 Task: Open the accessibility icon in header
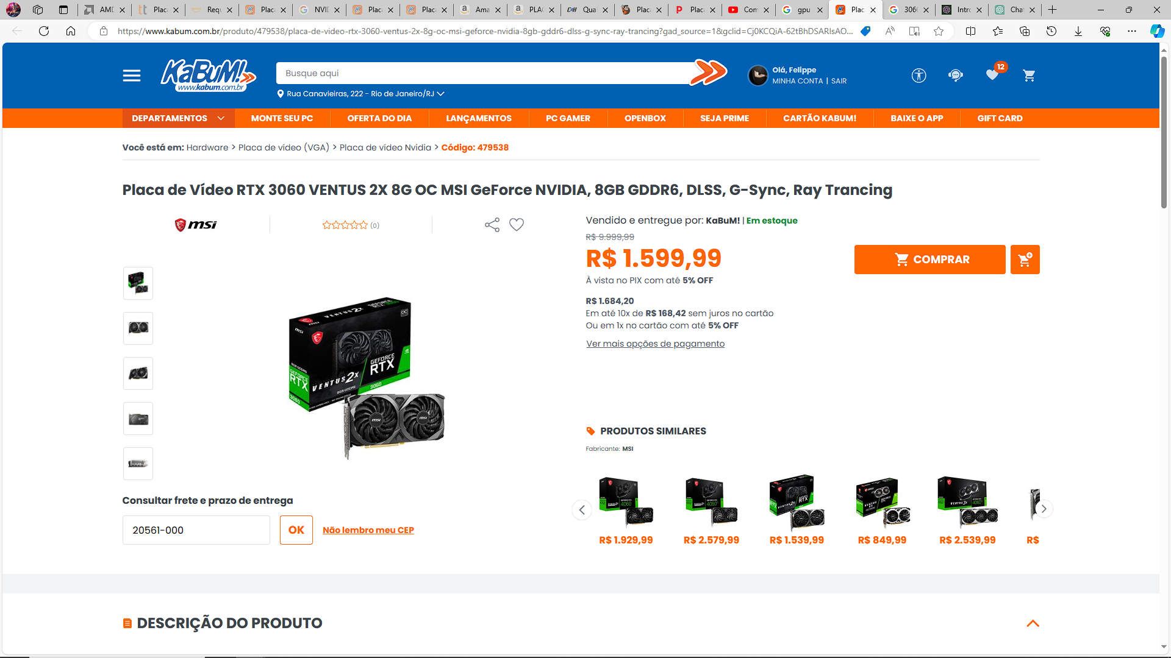pyautogui.click(x=919, y=76)
